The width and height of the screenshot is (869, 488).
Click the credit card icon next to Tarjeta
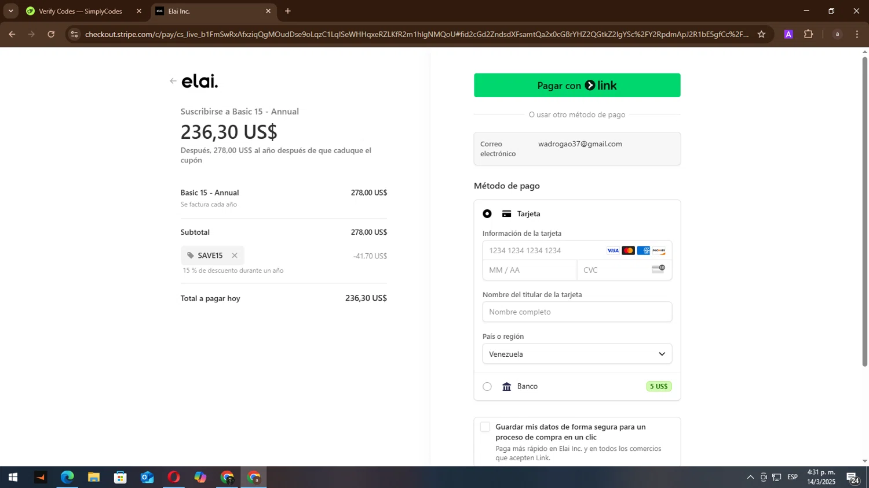click(x=507, y=214)
